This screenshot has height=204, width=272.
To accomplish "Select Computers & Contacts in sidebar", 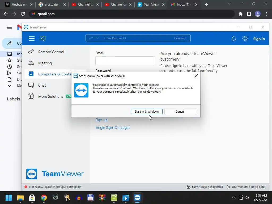I will [48, 74].
